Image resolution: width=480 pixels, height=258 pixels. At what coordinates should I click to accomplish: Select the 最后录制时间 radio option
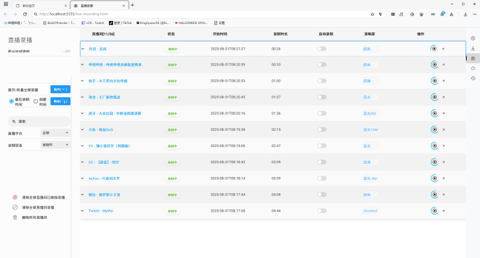pyautogui.click(x=12, y=101)
